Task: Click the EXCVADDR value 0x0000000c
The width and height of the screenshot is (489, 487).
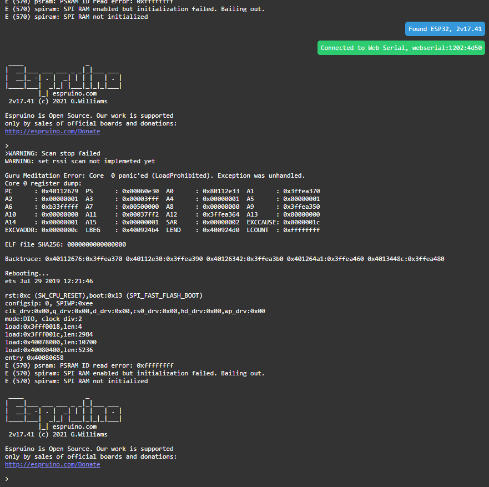Action: [x=60, y=230]
